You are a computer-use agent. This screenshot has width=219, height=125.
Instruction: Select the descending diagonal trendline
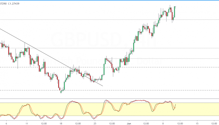pyautogui.click(x=51, y=57)
